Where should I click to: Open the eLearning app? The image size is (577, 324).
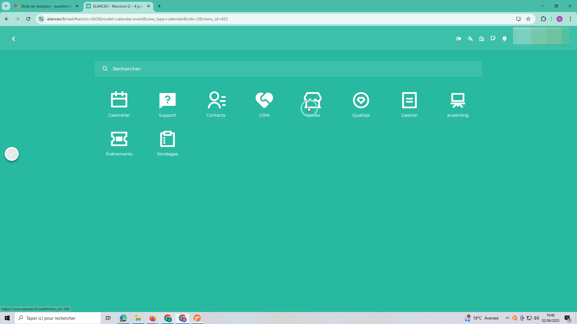458,104
